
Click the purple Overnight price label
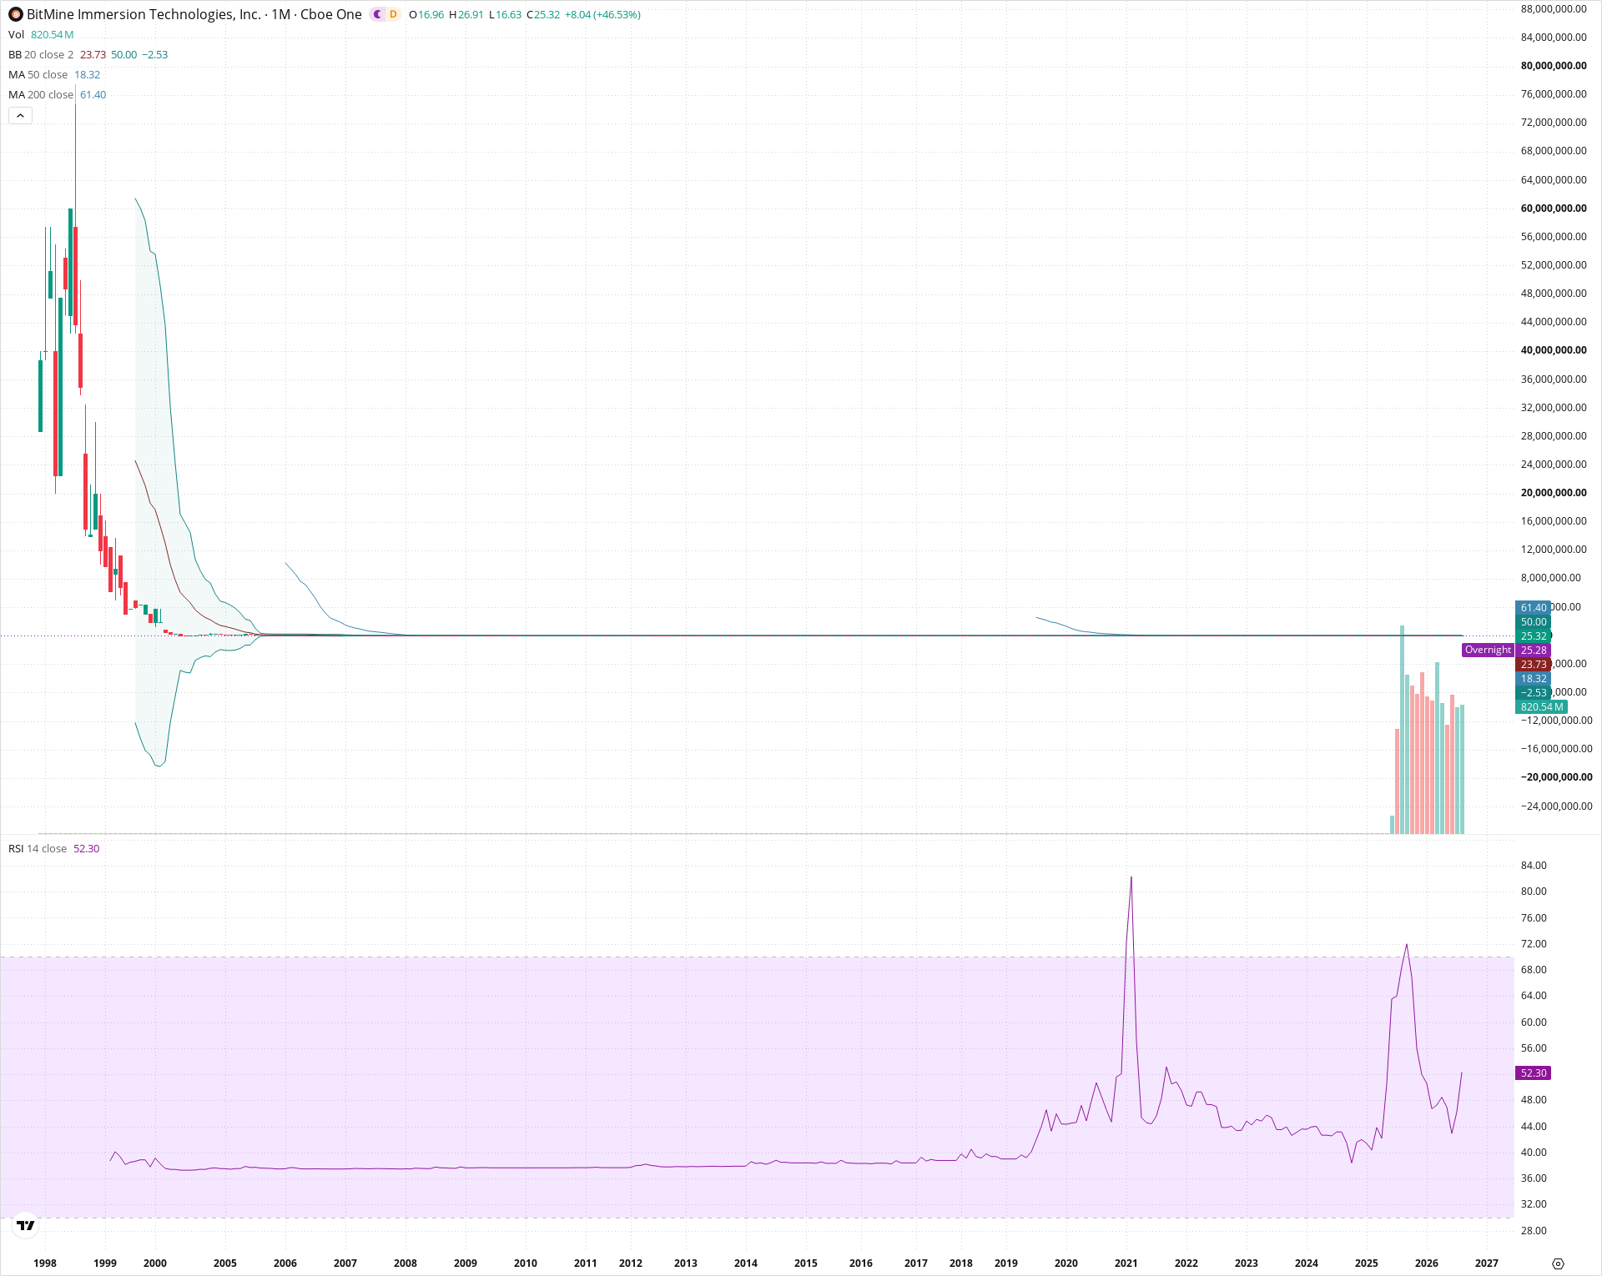coord(1488,650)
